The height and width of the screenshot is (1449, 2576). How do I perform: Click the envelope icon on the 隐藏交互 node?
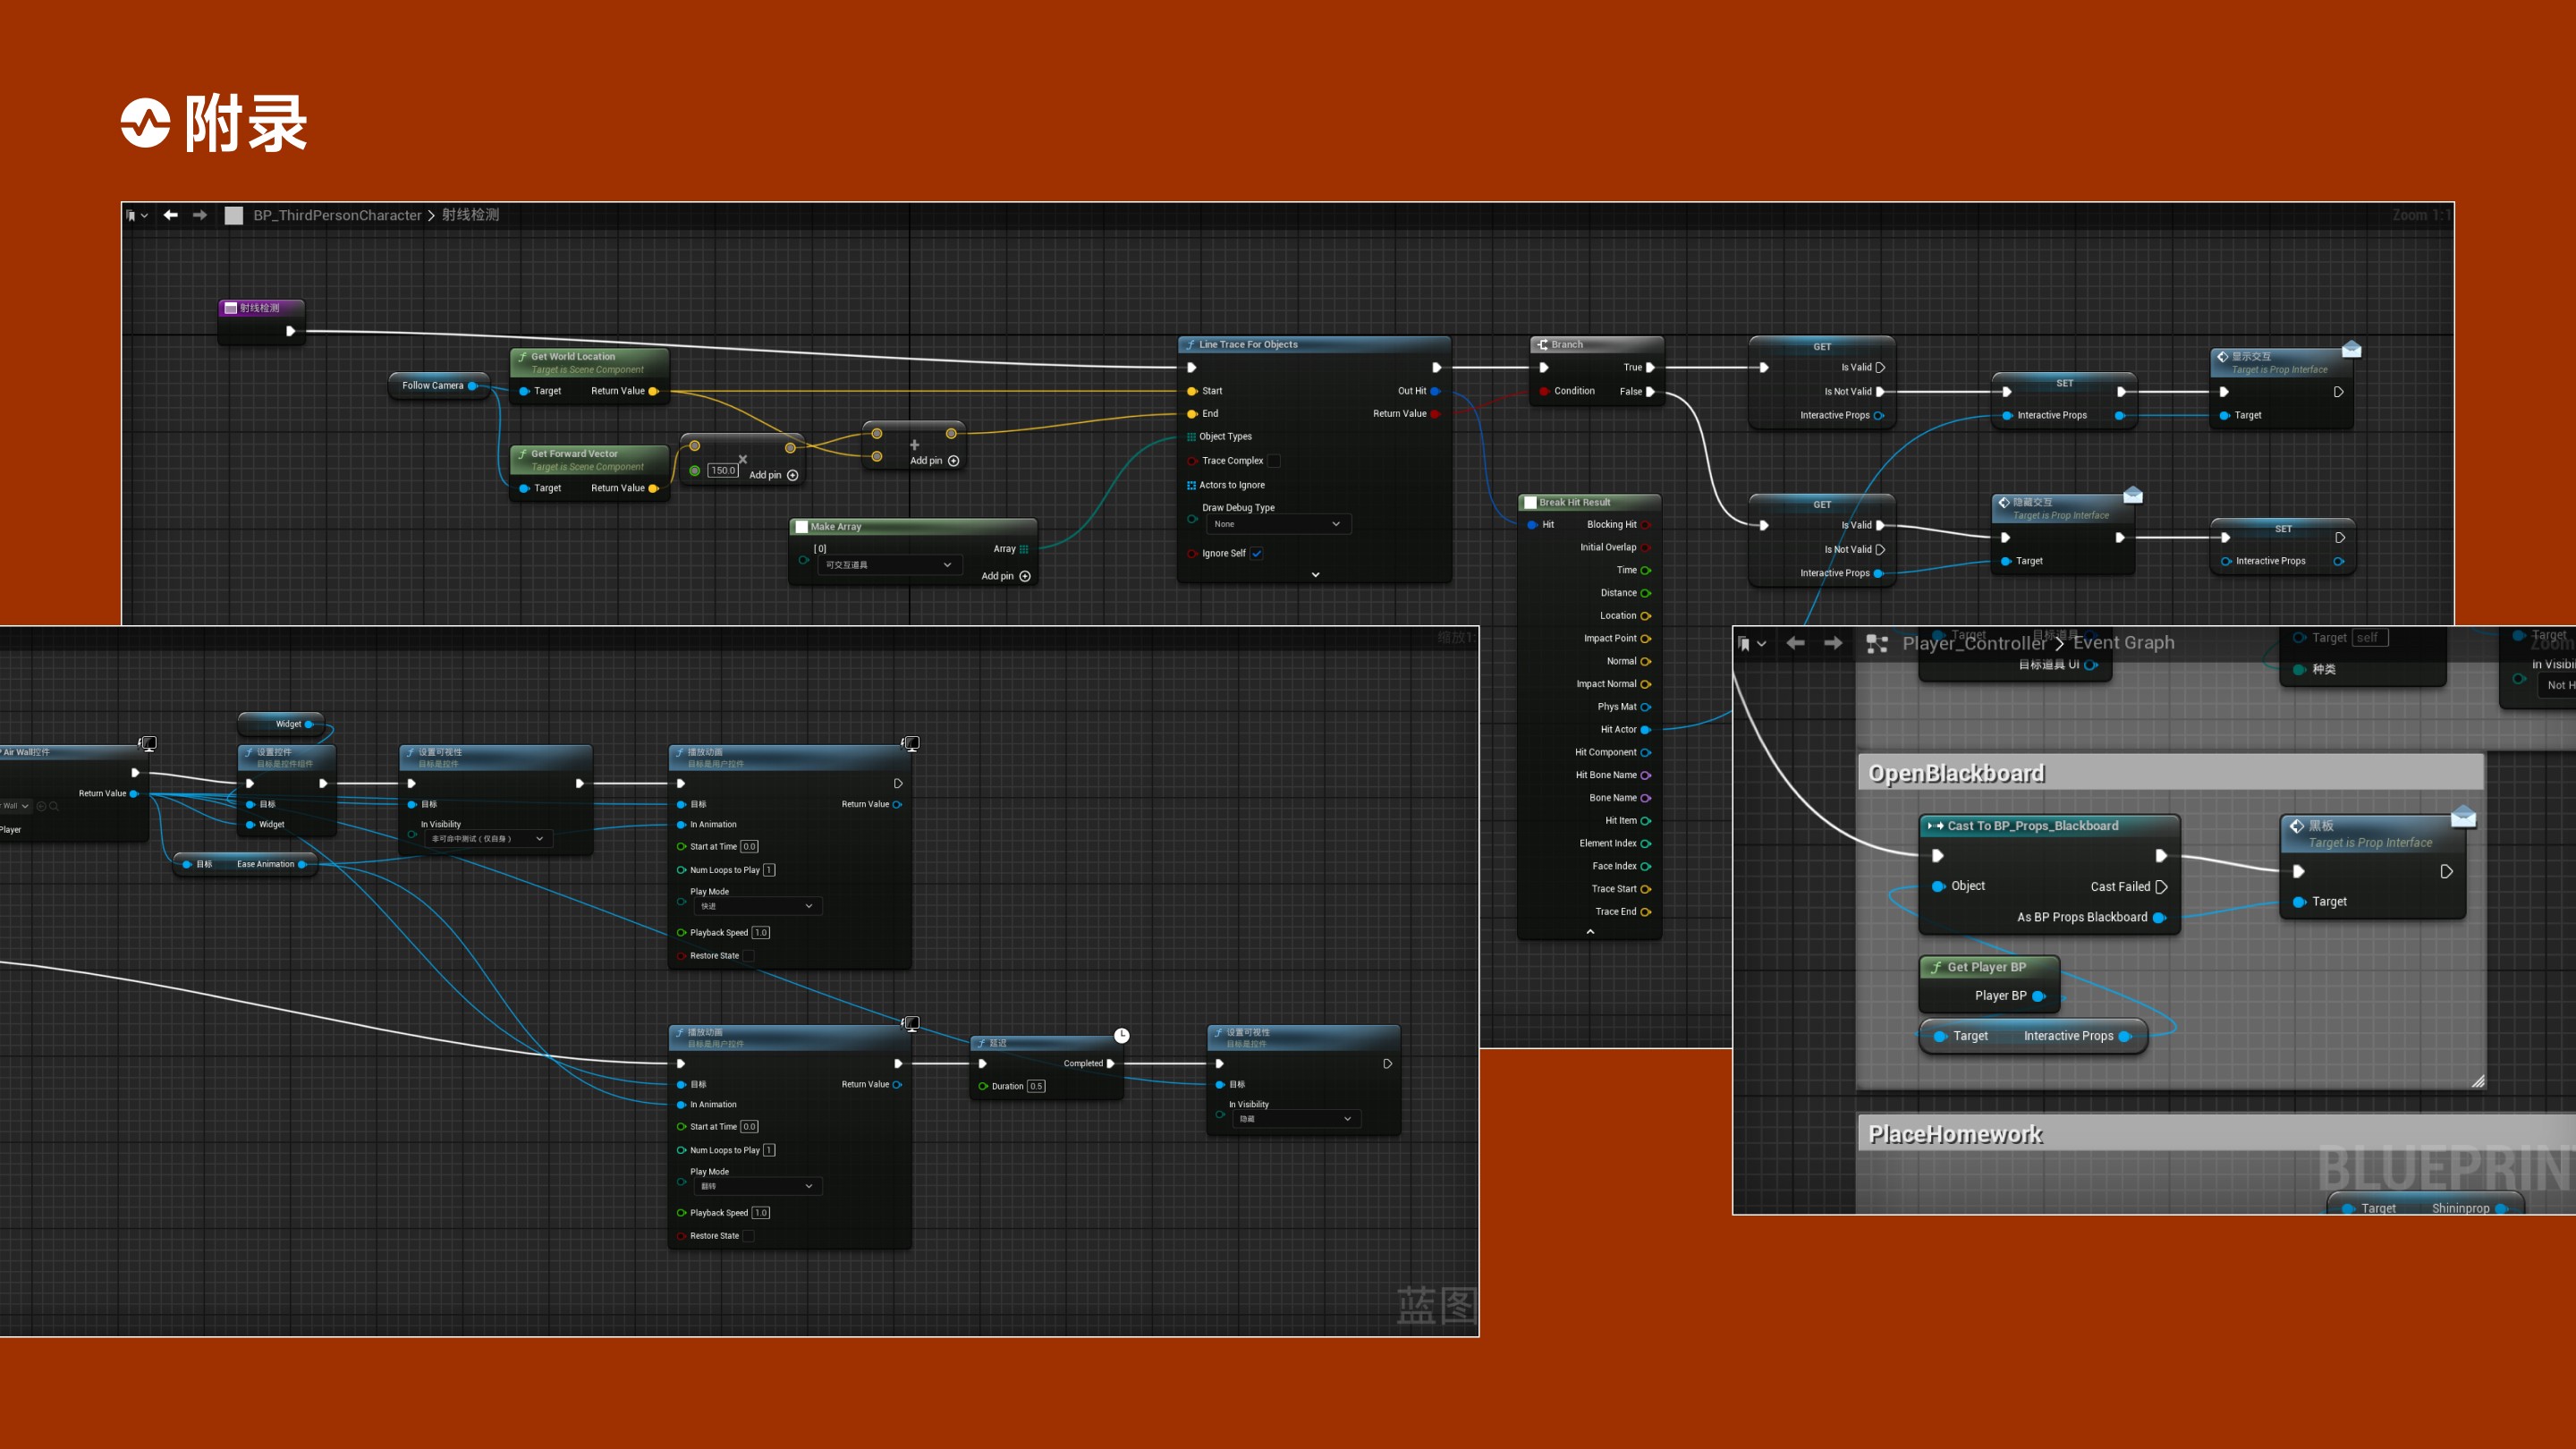tap(2133, 495)
